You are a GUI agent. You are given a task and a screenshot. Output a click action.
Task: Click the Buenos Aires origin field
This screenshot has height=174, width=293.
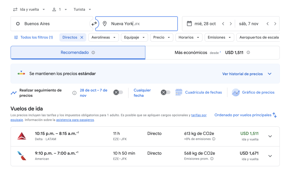pos(51,24)
